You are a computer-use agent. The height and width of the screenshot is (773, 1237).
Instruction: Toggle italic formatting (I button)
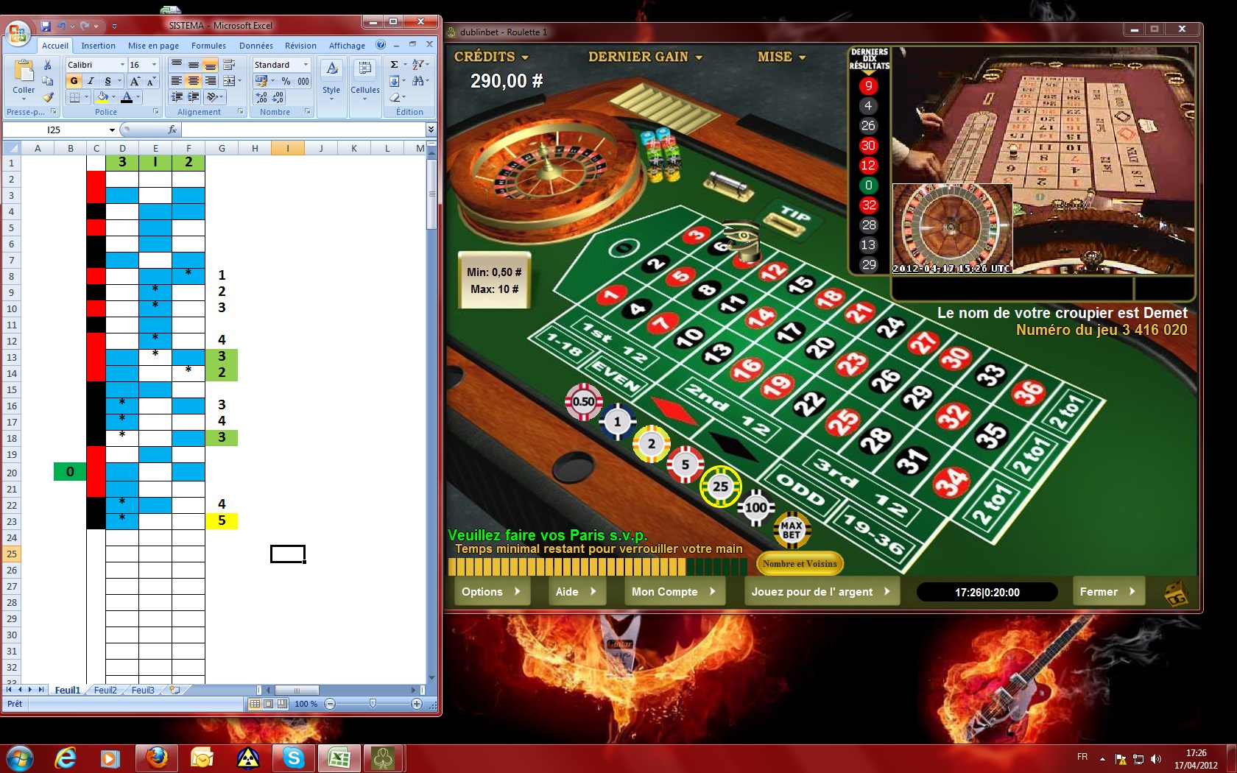(91, 81)
